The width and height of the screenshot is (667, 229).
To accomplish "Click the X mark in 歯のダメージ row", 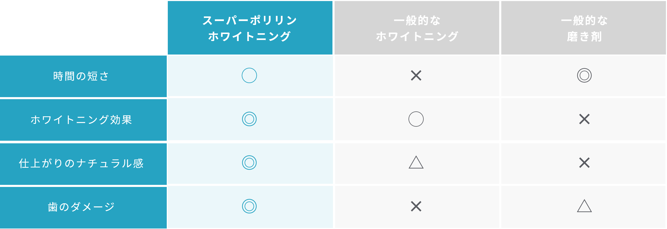I will tap(416, 206).
